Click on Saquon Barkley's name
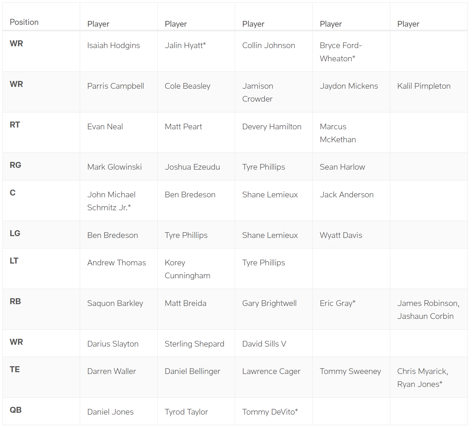This screenshot has width=470, height=427. coord(115,303)
